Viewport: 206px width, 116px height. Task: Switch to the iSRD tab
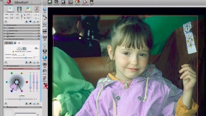coord(9,43)
